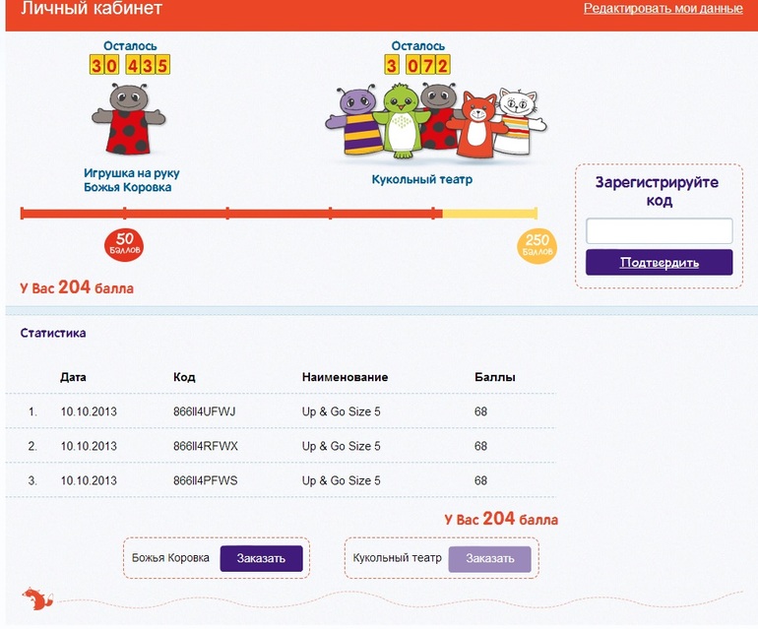Click the yellow 250 points badge
Viewport: 758px width, 629px height.
(x=537, y=246)
